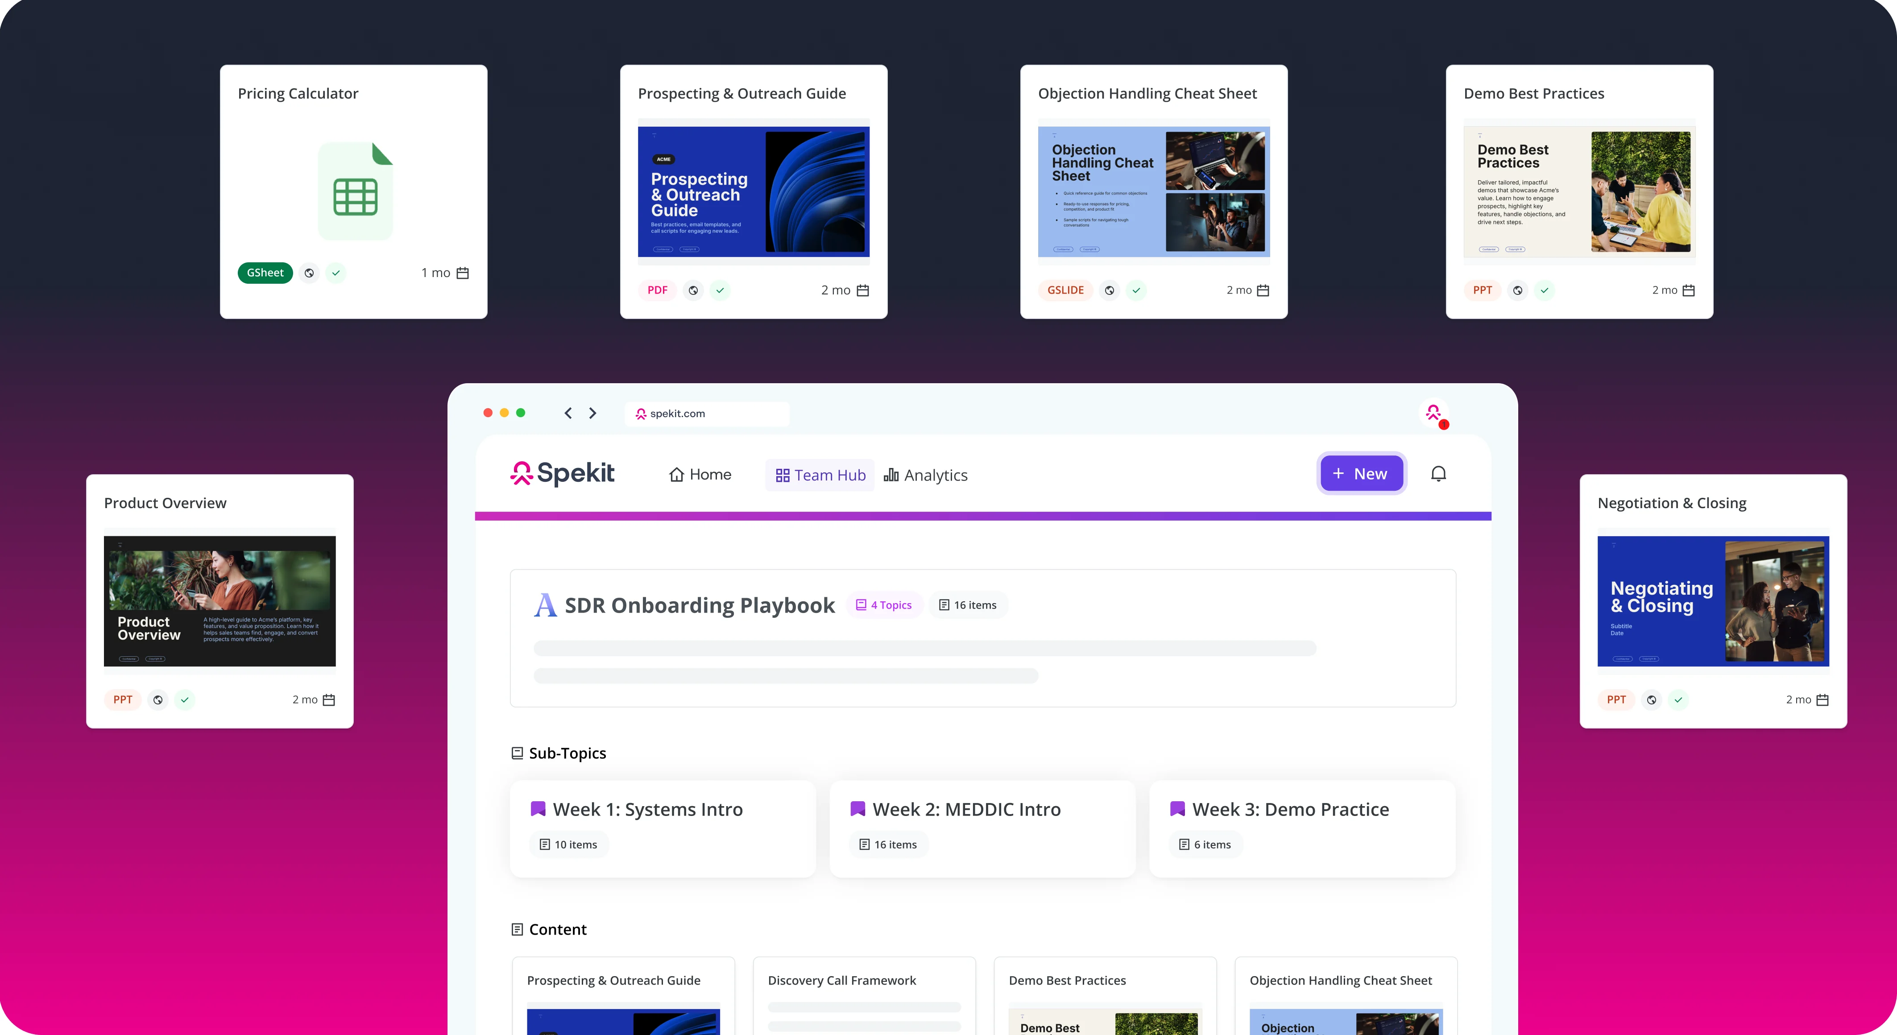Click the calendar icon on Demo Best Practices card
Viewport: 1897px width, 1035px height.
click(1689, 291)
